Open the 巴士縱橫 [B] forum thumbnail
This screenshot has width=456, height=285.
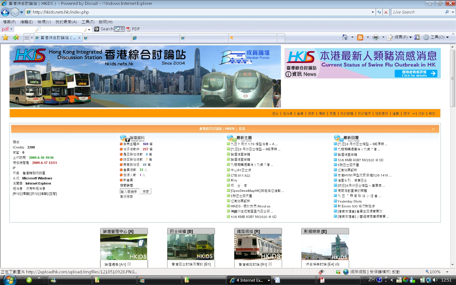(x=191, y=247)
